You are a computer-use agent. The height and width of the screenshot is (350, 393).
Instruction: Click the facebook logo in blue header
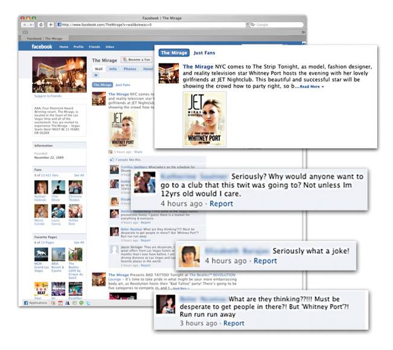(x=42, y=47)
